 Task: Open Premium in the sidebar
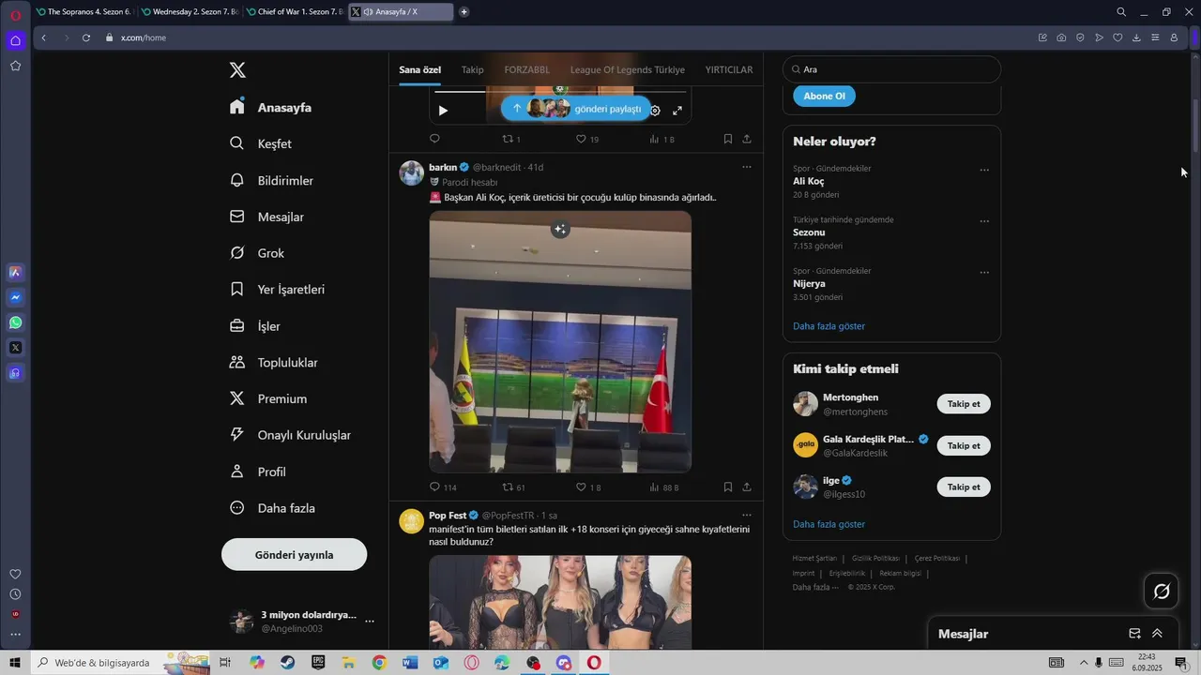point(268,398)
